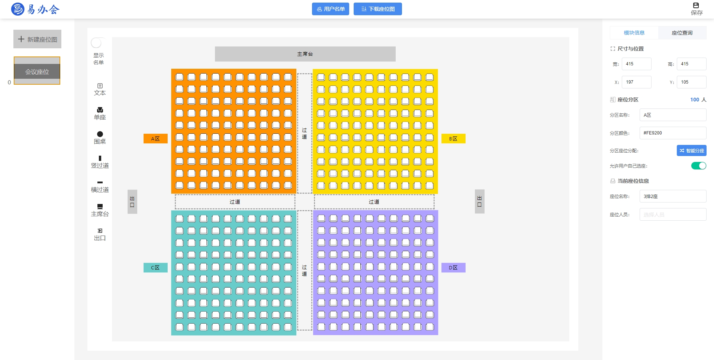Select the 单座 single seat tool
This screenshot has height=360, width=714.
pos(100,113)
